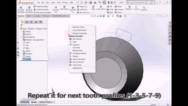Select the Mirror tool
188x106 pixels.
point(118,12)
